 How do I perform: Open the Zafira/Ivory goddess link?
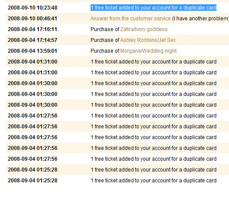(144, 29)
